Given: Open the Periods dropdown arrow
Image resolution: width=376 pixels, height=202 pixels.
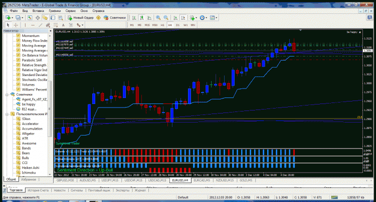Looking at the screenshot, I should [206, 18].
